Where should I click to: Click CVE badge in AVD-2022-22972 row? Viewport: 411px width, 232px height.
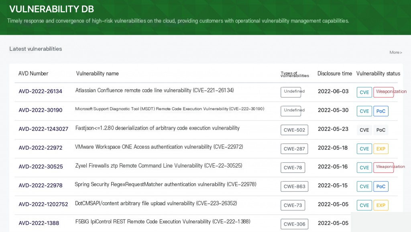point(364,149)
